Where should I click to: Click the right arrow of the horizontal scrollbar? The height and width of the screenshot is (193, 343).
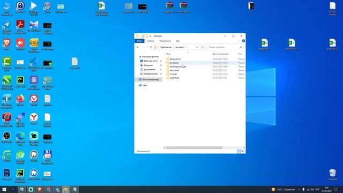click(x=244, y=148)
